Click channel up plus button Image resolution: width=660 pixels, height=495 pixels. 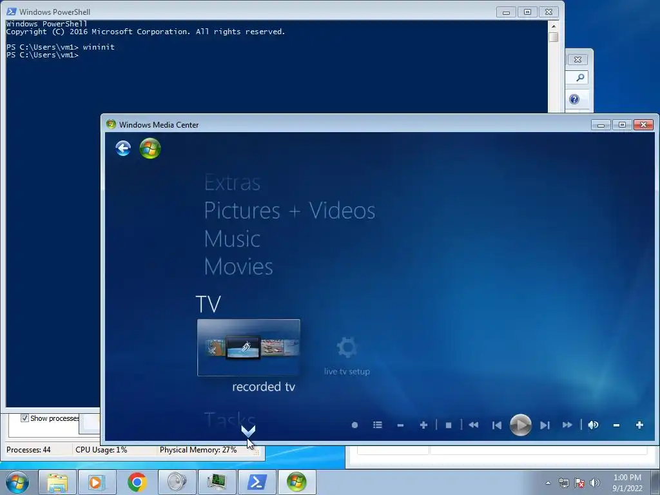pyautogui.click(x=424, y=425)
